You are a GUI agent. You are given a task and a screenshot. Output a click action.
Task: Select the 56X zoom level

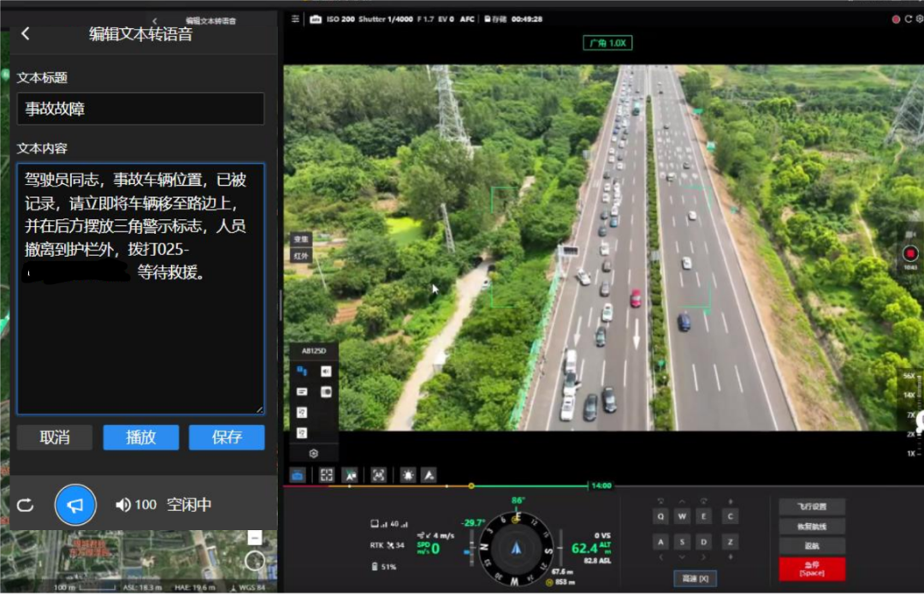coord(909,377)
